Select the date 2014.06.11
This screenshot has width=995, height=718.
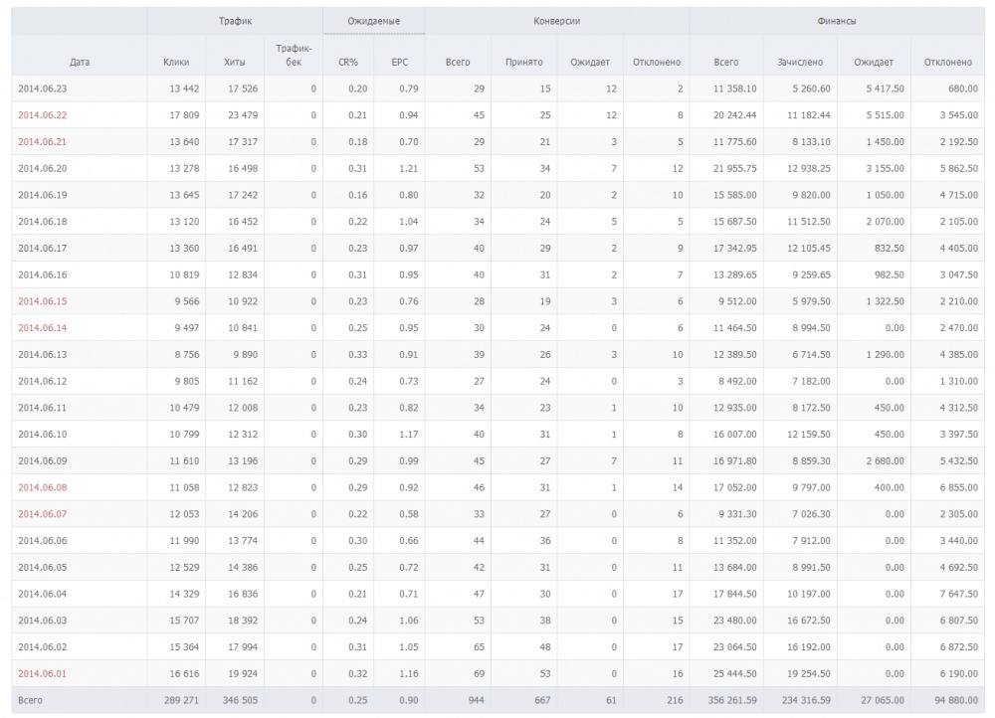[43, 408]
